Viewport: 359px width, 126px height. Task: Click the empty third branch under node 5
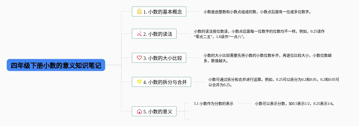pyautogui.click(x=187, y=119)
